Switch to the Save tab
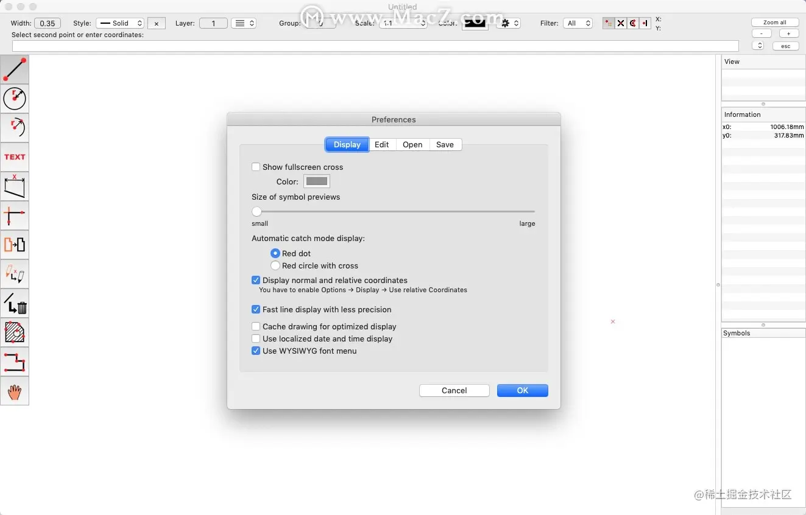The height and width of the screenshot is (515, 806). (445, 144)
